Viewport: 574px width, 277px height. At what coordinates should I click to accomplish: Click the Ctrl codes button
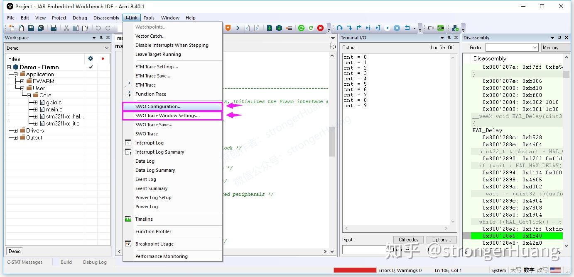click(409, 240)
